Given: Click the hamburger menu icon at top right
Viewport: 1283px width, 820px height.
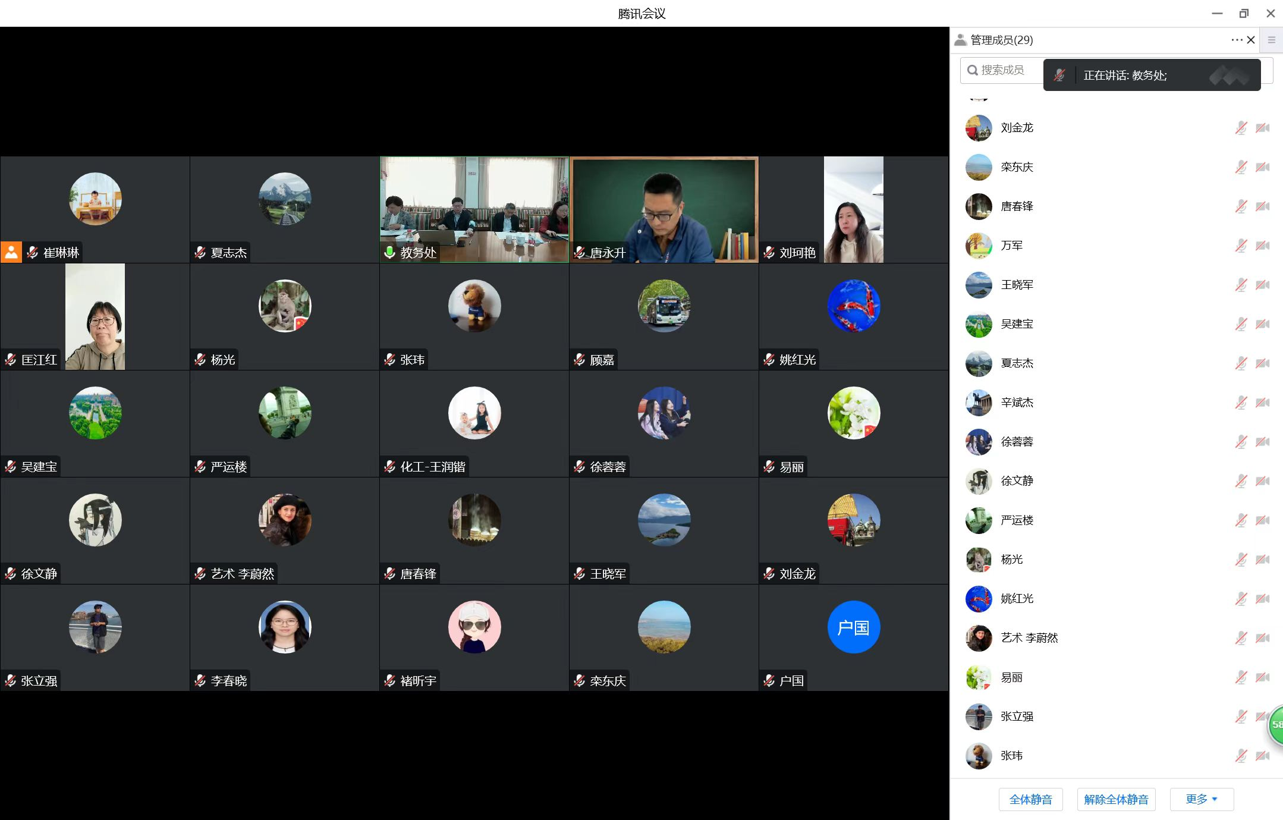Looking at the screenshot, I should (1272, 40).
